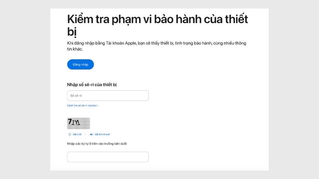Click the vertical divider between Mã mới and Mã âm thanh

85,134
